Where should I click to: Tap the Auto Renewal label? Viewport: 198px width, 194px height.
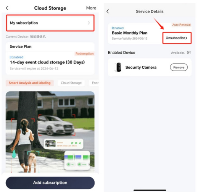click(x=181, y=25)
